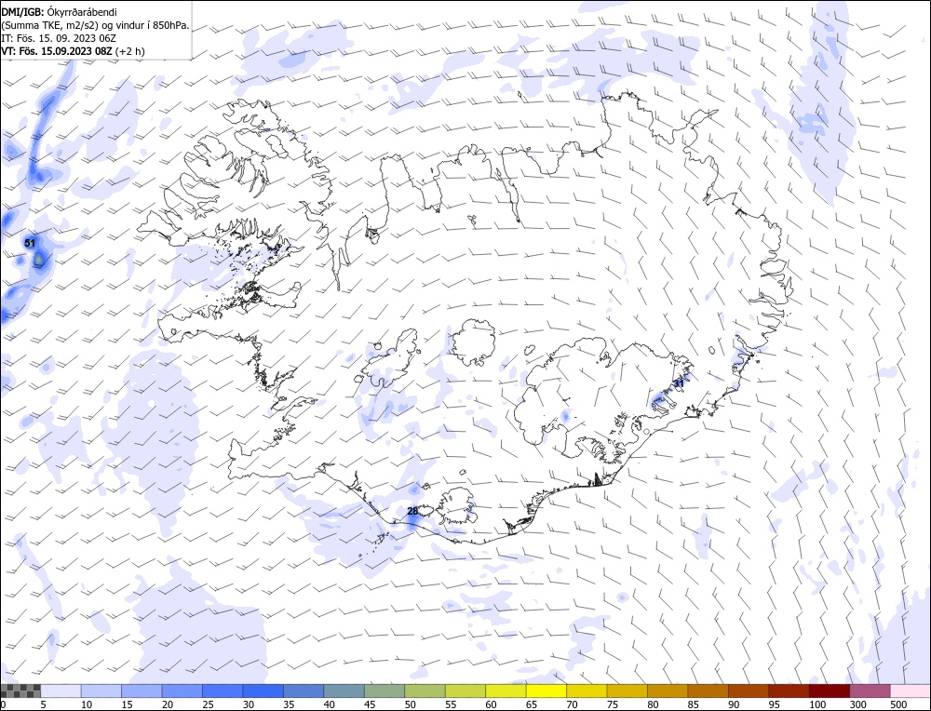Click the 75-80 amber legend swatch
931x711 pixels.
pyautogui.click(x=627, y=691)
